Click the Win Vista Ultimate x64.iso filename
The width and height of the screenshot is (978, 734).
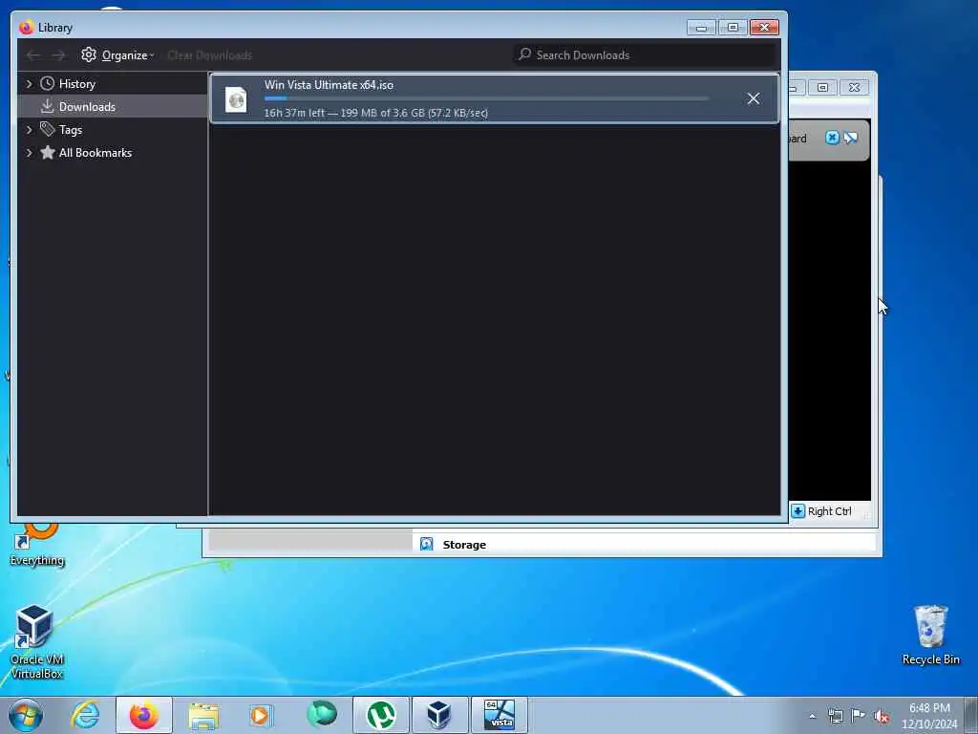pos(329,85)
